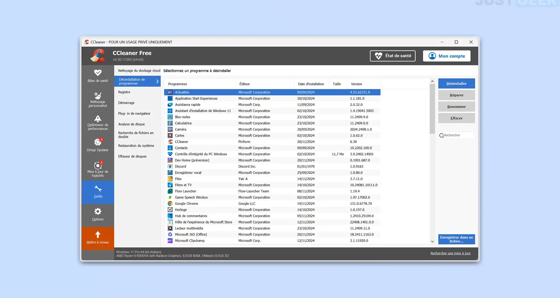
Task: Select the Game Speech Window row
Action: click(x=272, y=198)
